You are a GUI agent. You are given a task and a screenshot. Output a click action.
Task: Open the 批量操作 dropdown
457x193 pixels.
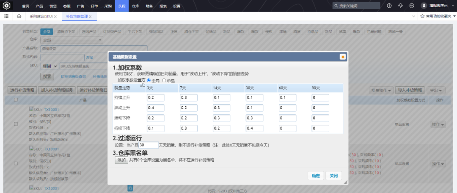point(380,90)
